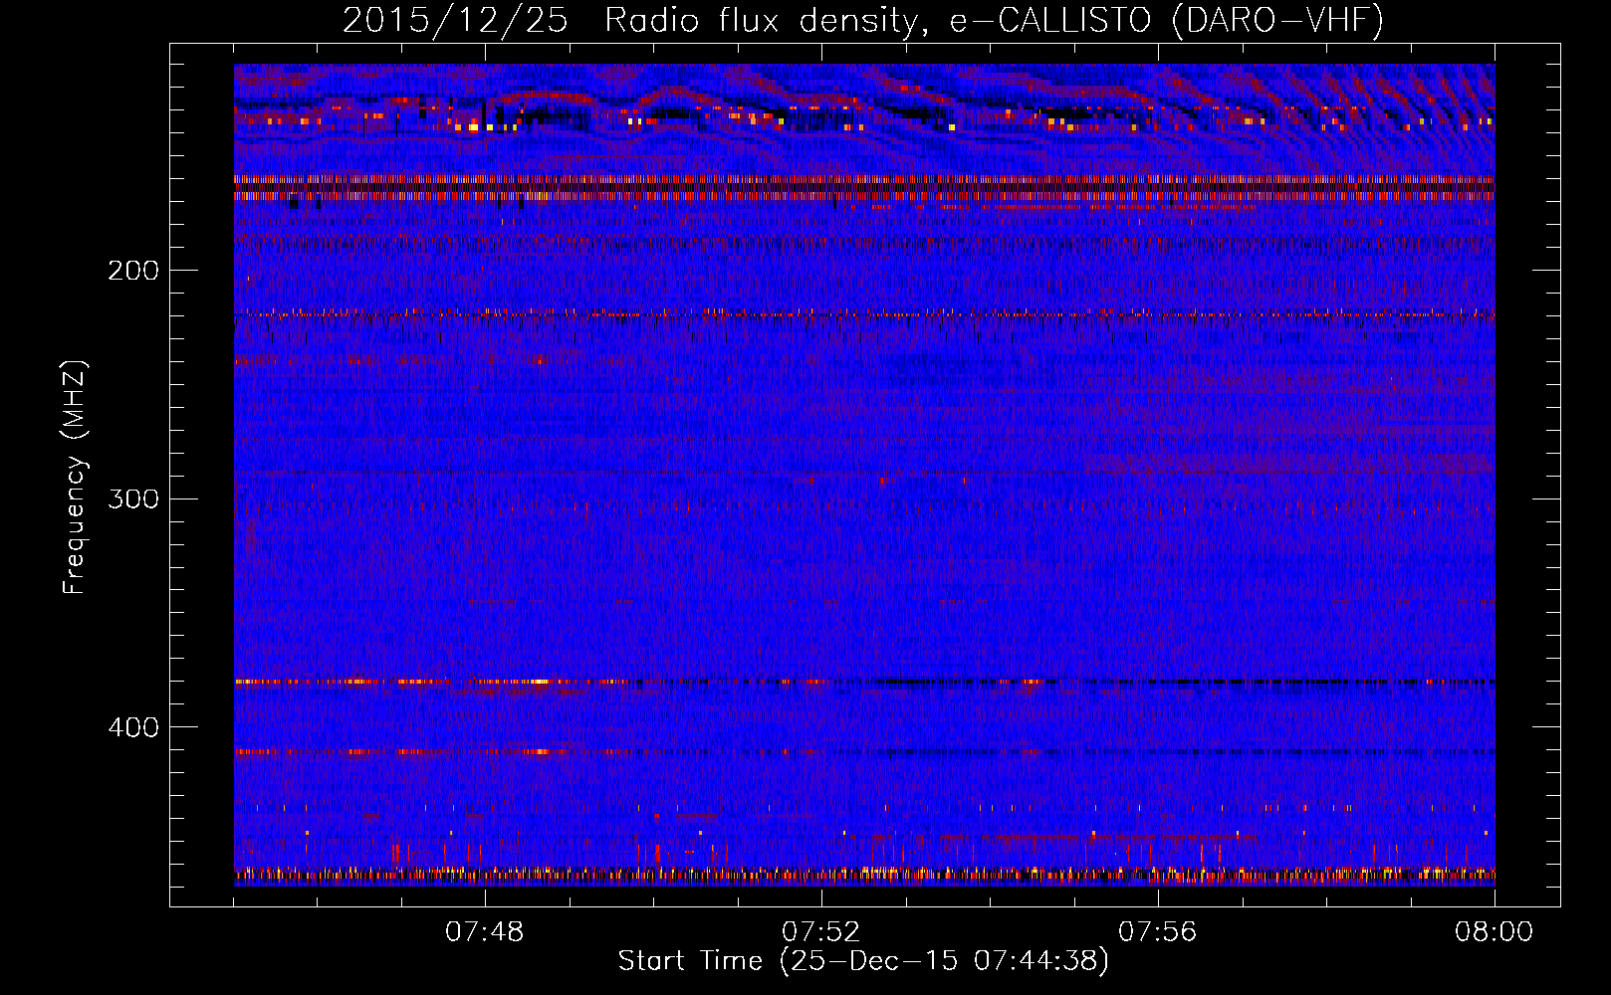Click the 08:00 time tick label
This screenshot has height=995, width=1611.
(x=1495, y=932)
